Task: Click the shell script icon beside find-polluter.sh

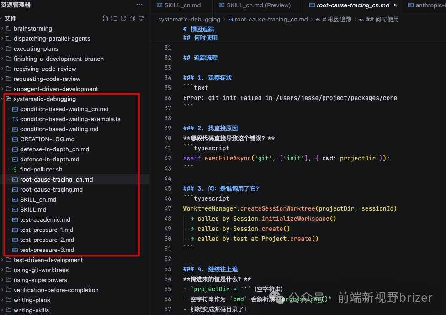Action: click(x=14, y=169)
